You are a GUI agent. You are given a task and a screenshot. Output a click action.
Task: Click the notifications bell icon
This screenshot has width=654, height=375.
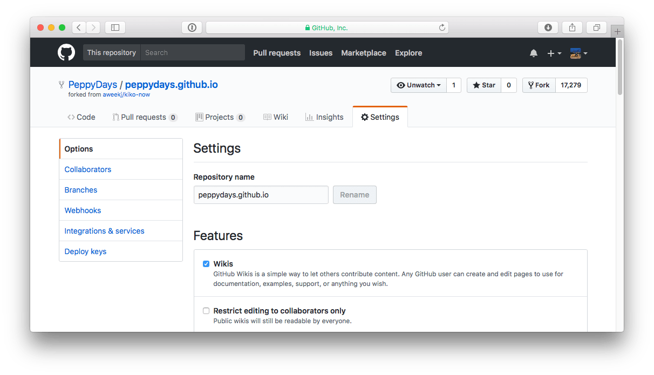tap(534, 53)
